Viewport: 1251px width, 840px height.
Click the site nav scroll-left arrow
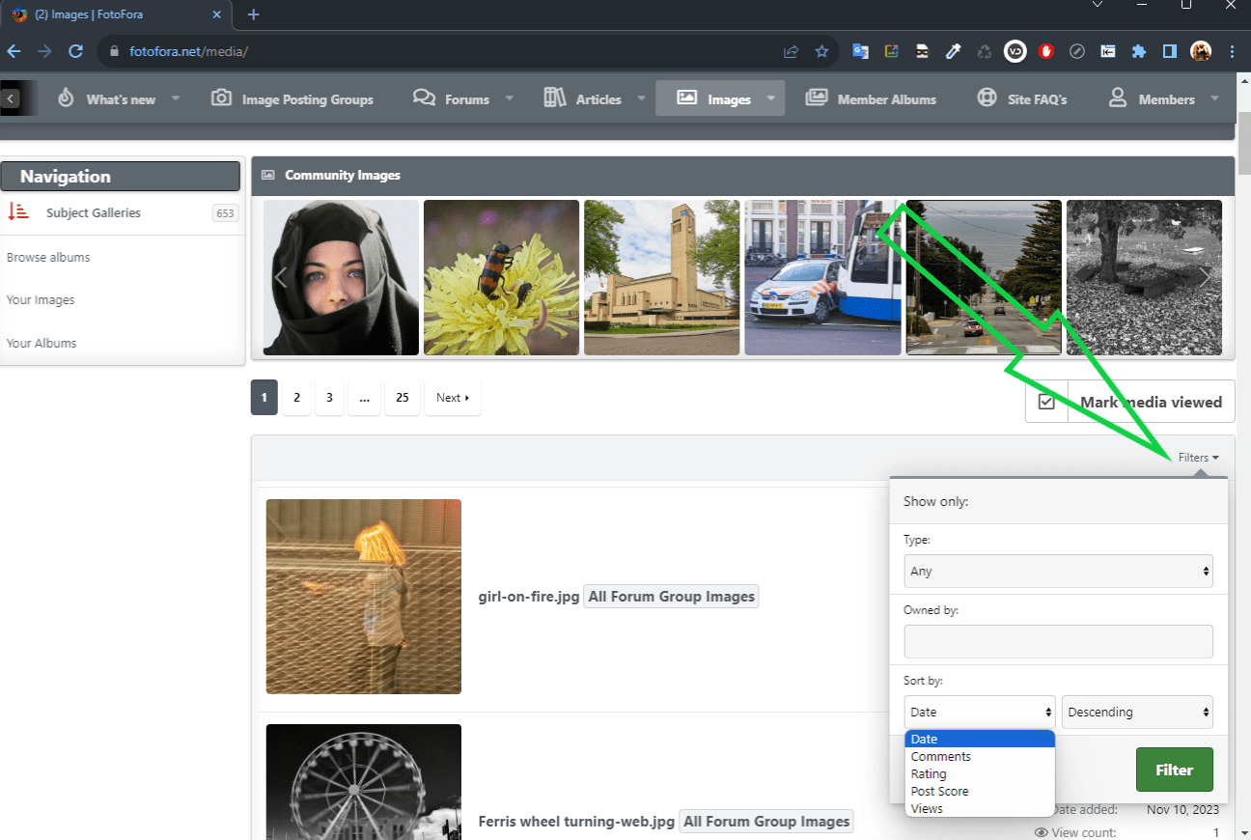[11, 98]
